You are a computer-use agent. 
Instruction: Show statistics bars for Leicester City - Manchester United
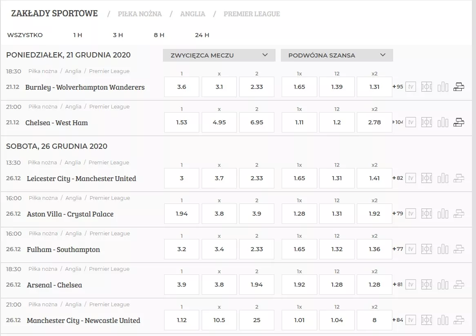click(443, 178)
